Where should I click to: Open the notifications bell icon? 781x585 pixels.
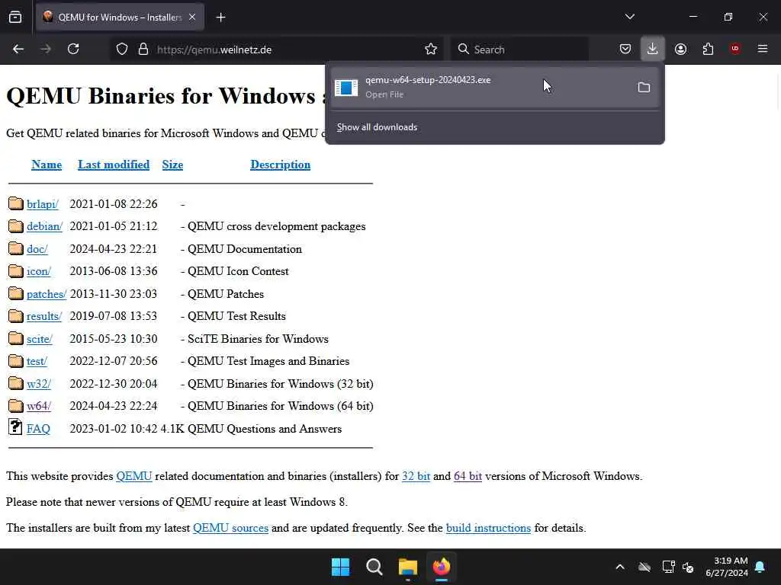pos(760,567)
